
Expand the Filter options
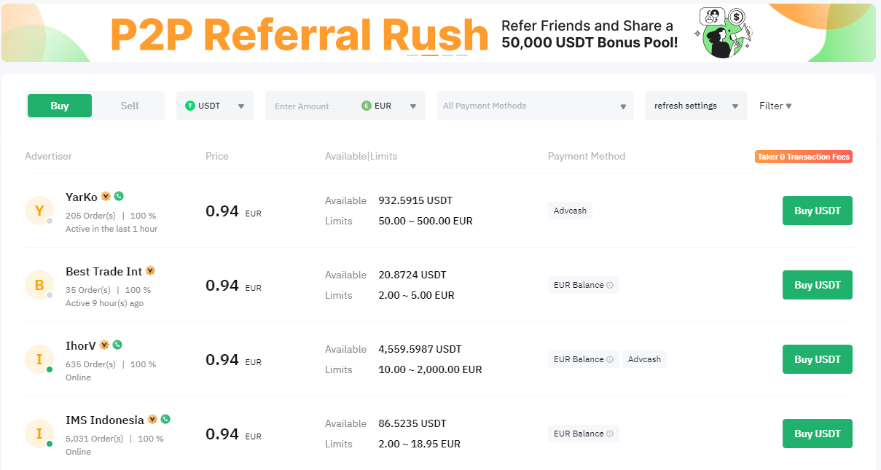[775, 106]
